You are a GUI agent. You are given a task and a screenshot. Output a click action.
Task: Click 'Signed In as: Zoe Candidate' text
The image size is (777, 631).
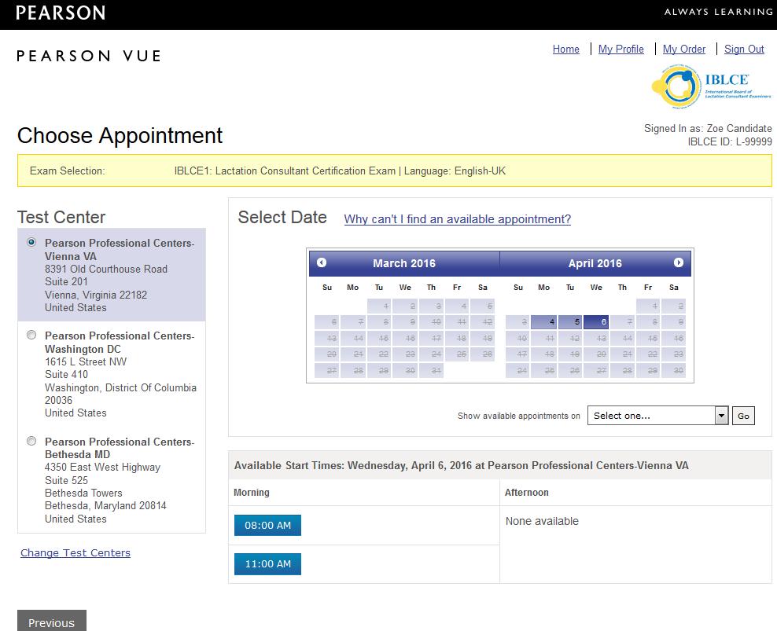point(708,128)
